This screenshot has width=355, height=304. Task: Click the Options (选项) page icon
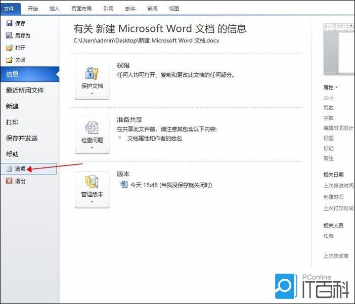point(9,169)
